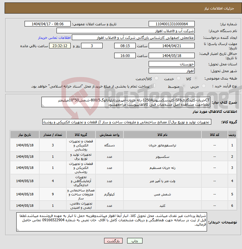The width and height of the screenshot is (242, 249).
Task: Select the کالا radio button
Action: pyautogui.click(x=196, y=78)
